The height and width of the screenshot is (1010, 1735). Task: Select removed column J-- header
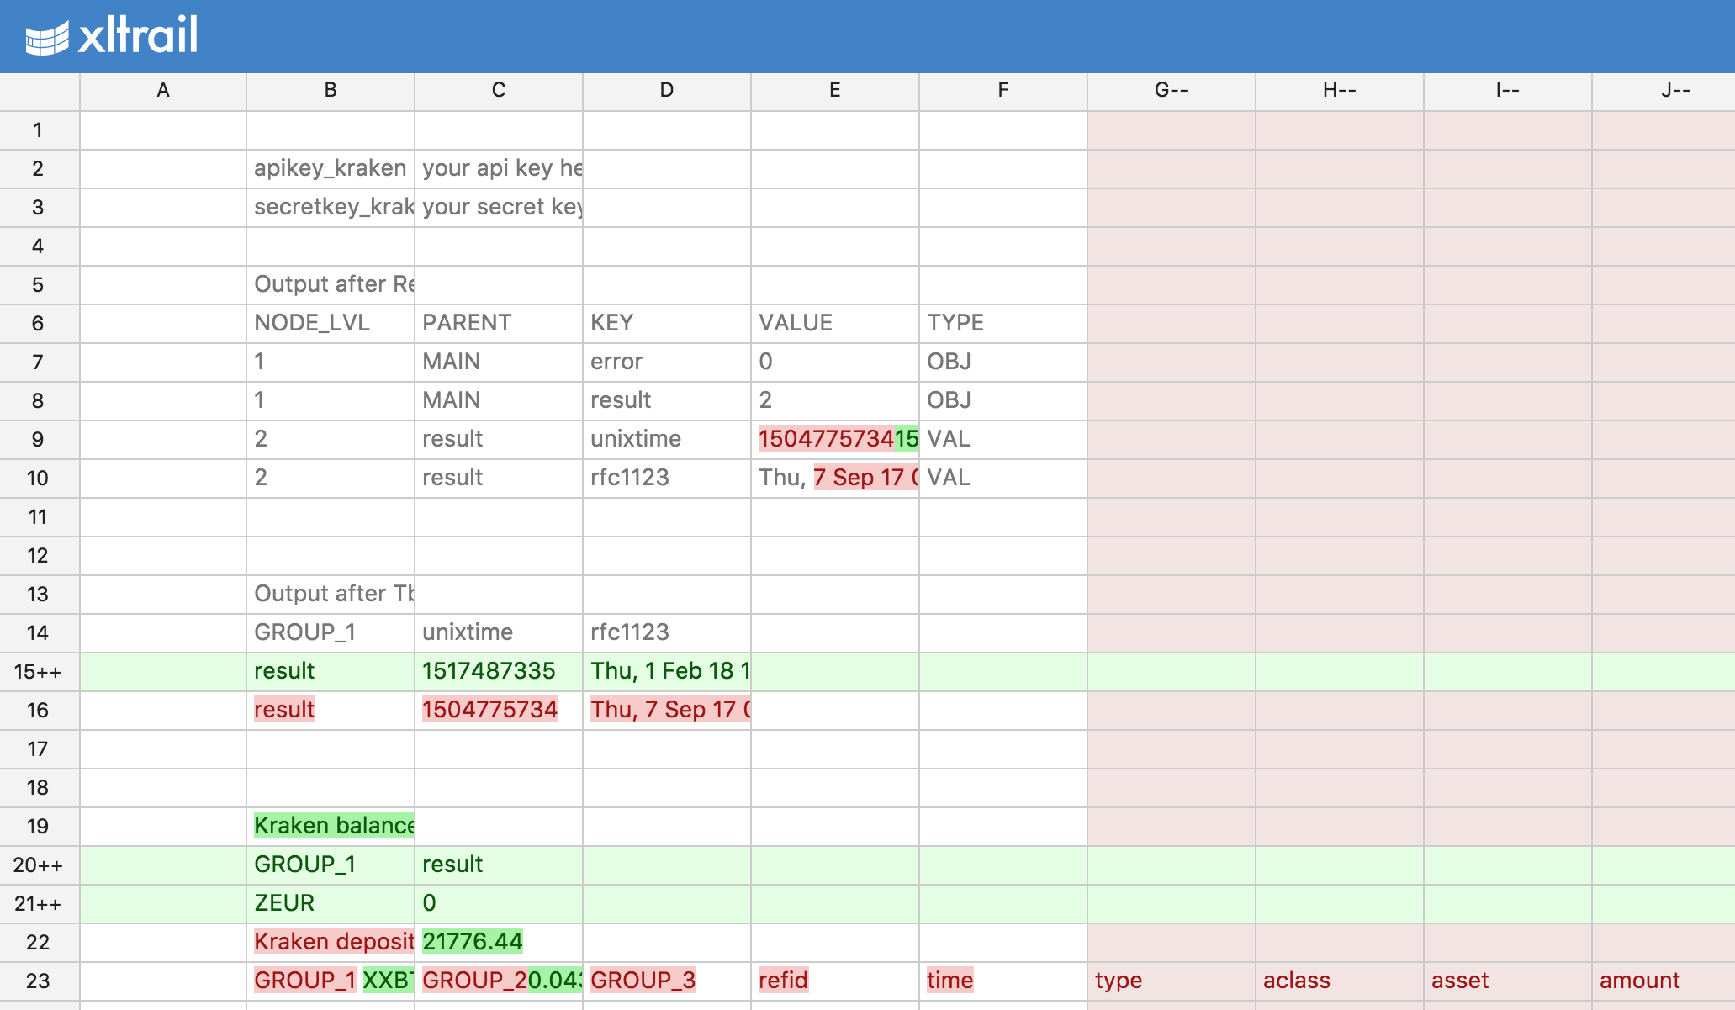[1664, 91]
